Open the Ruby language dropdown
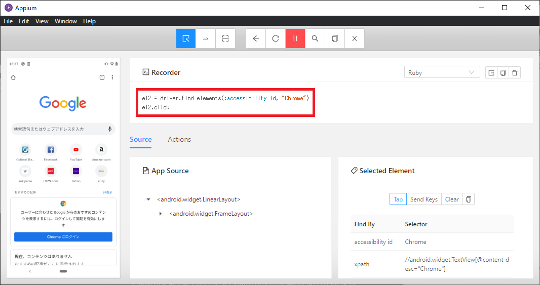The width and height of the screenshot is (540, 285). pyautogui.click(x=442, y=72)
